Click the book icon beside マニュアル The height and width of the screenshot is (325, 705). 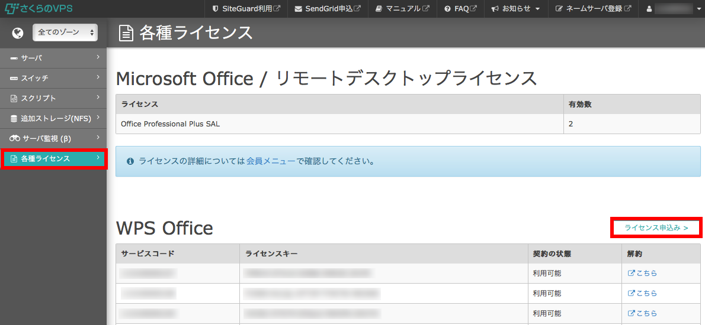point(379,8)
